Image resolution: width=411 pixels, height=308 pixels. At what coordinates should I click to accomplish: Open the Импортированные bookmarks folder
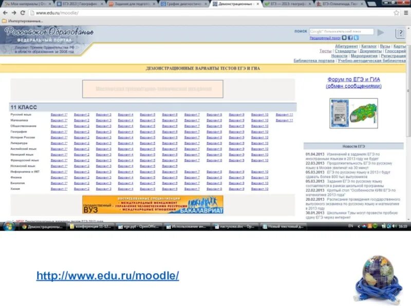(23, 21)
